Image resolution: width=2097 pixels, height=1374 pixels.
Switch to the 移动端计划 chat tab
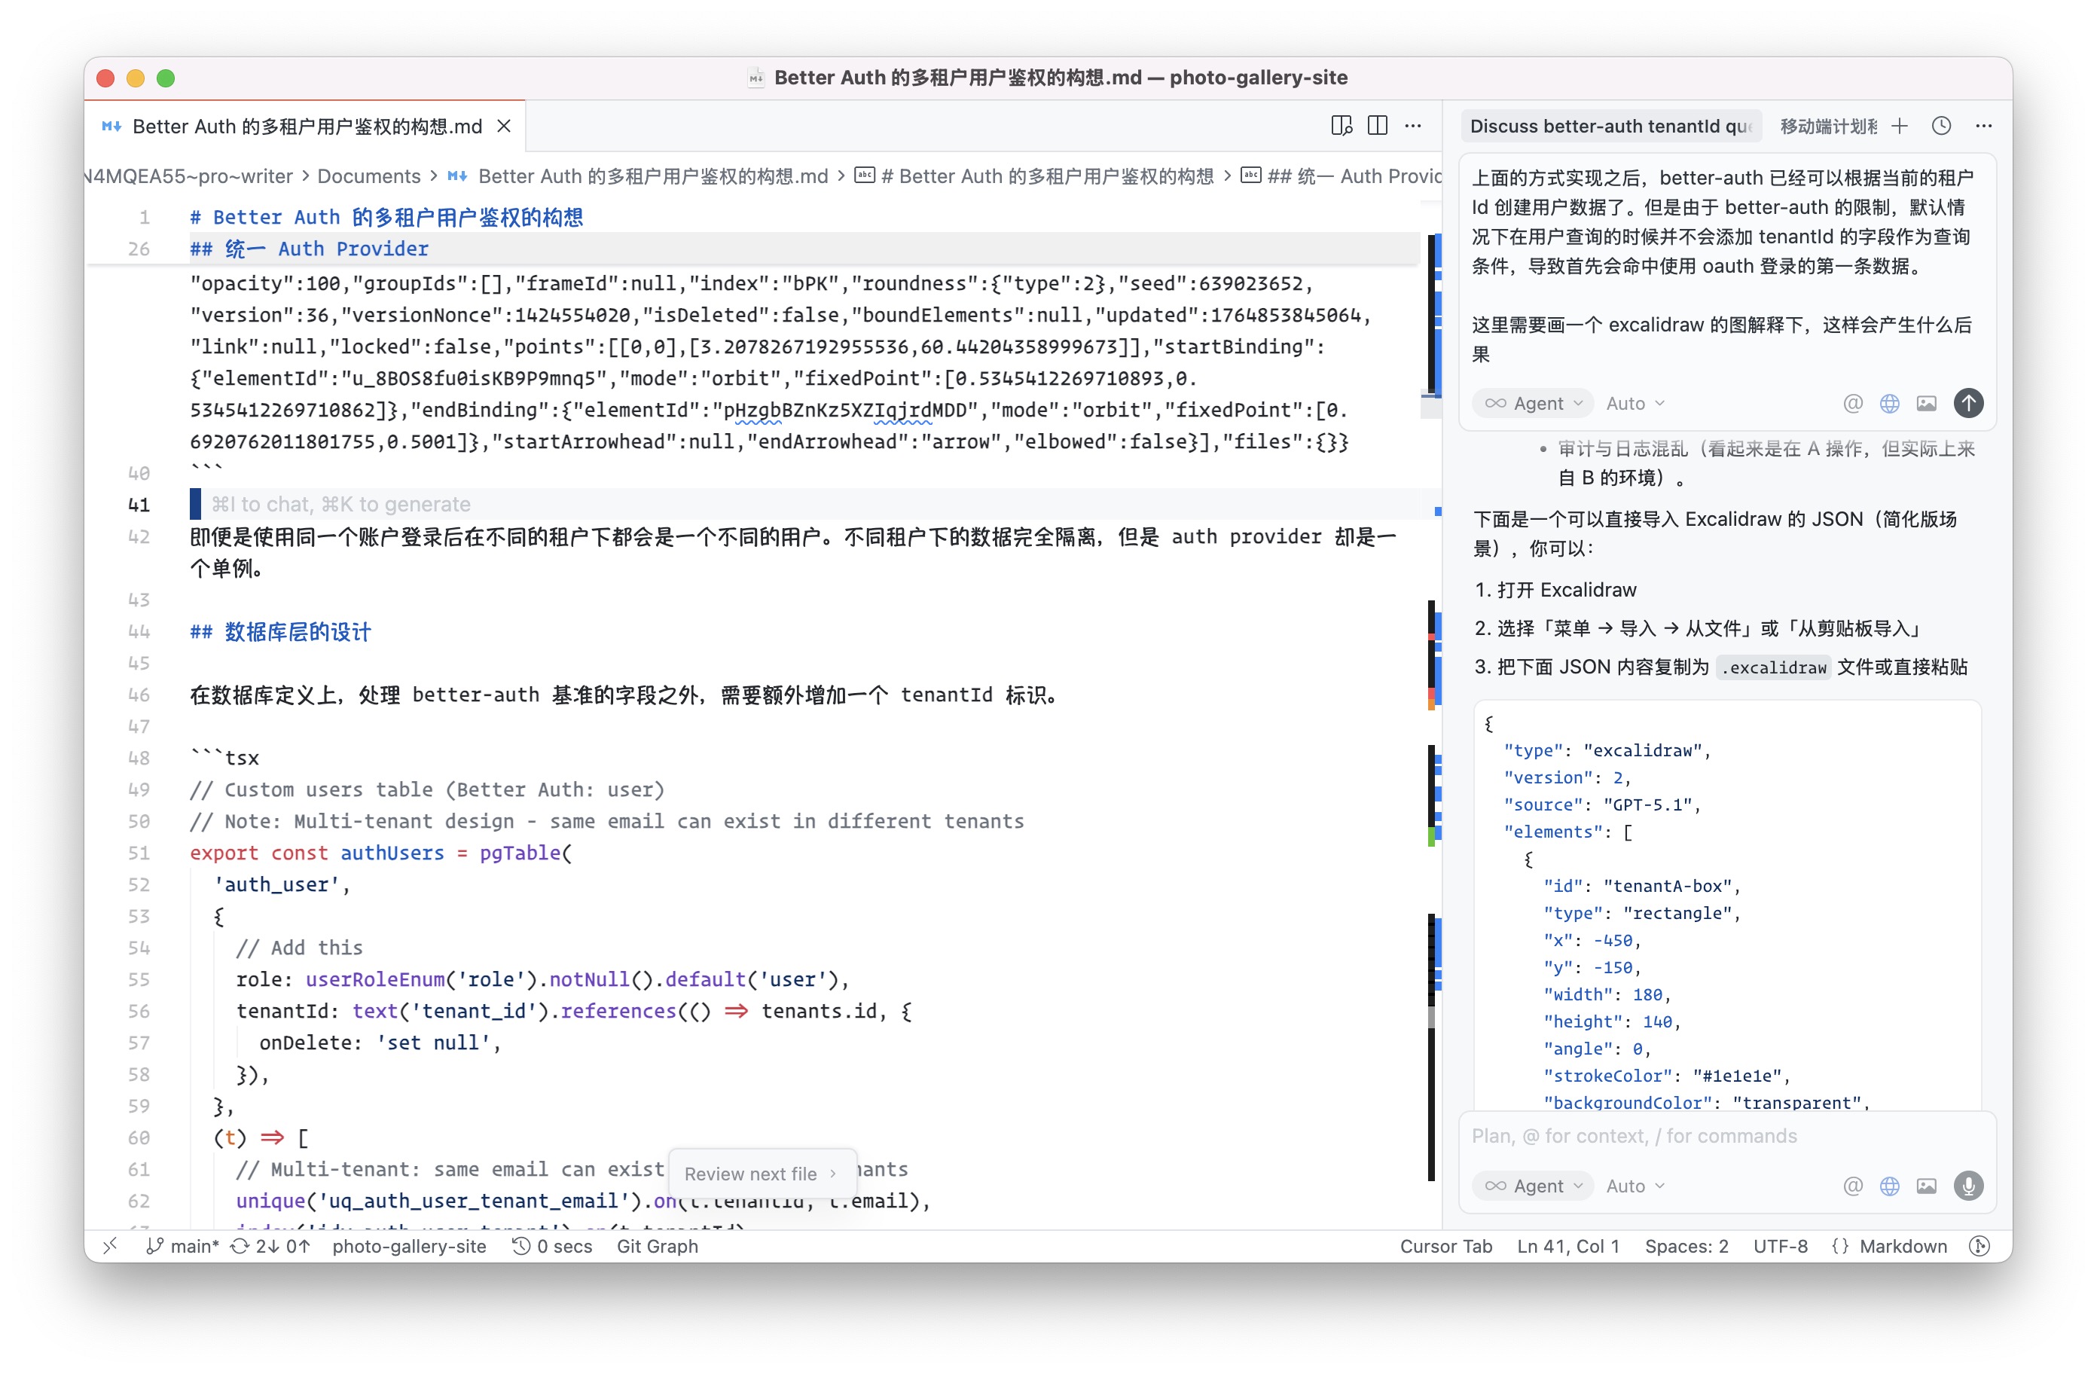tap(1827, 126)
